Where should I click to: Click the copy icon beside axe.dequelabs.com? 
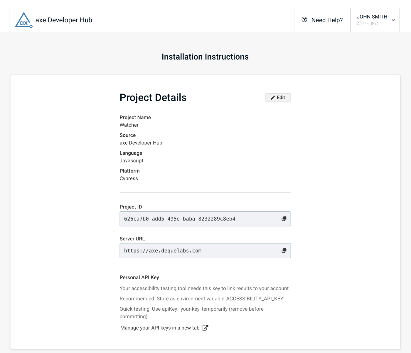pos(284,251)
